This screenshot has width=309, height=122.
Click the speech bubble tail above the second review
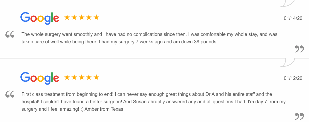[287, 62]
